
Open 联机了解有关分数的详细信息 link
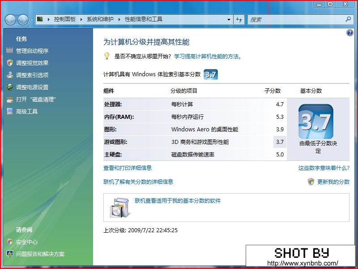(x=138, y=182)
